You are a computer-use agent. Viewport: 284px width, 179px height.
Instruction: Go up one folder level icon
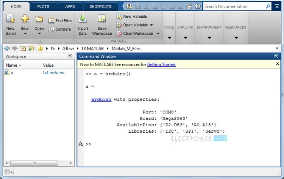point(23,49)
